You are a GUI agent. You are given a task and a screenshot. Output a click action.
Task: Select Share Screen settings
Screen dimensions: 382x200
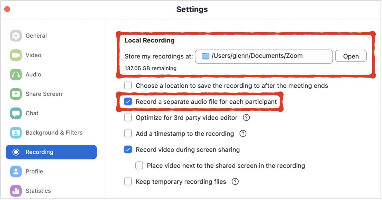(51, 94)
